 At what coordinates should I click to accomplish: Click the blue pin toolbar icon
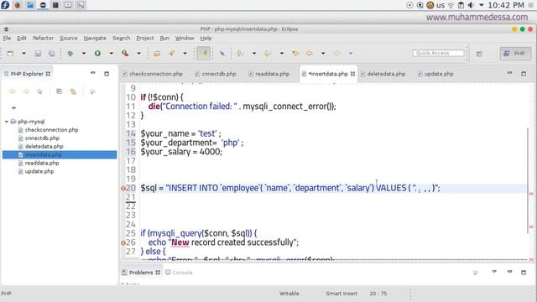(x=222, y=54)
